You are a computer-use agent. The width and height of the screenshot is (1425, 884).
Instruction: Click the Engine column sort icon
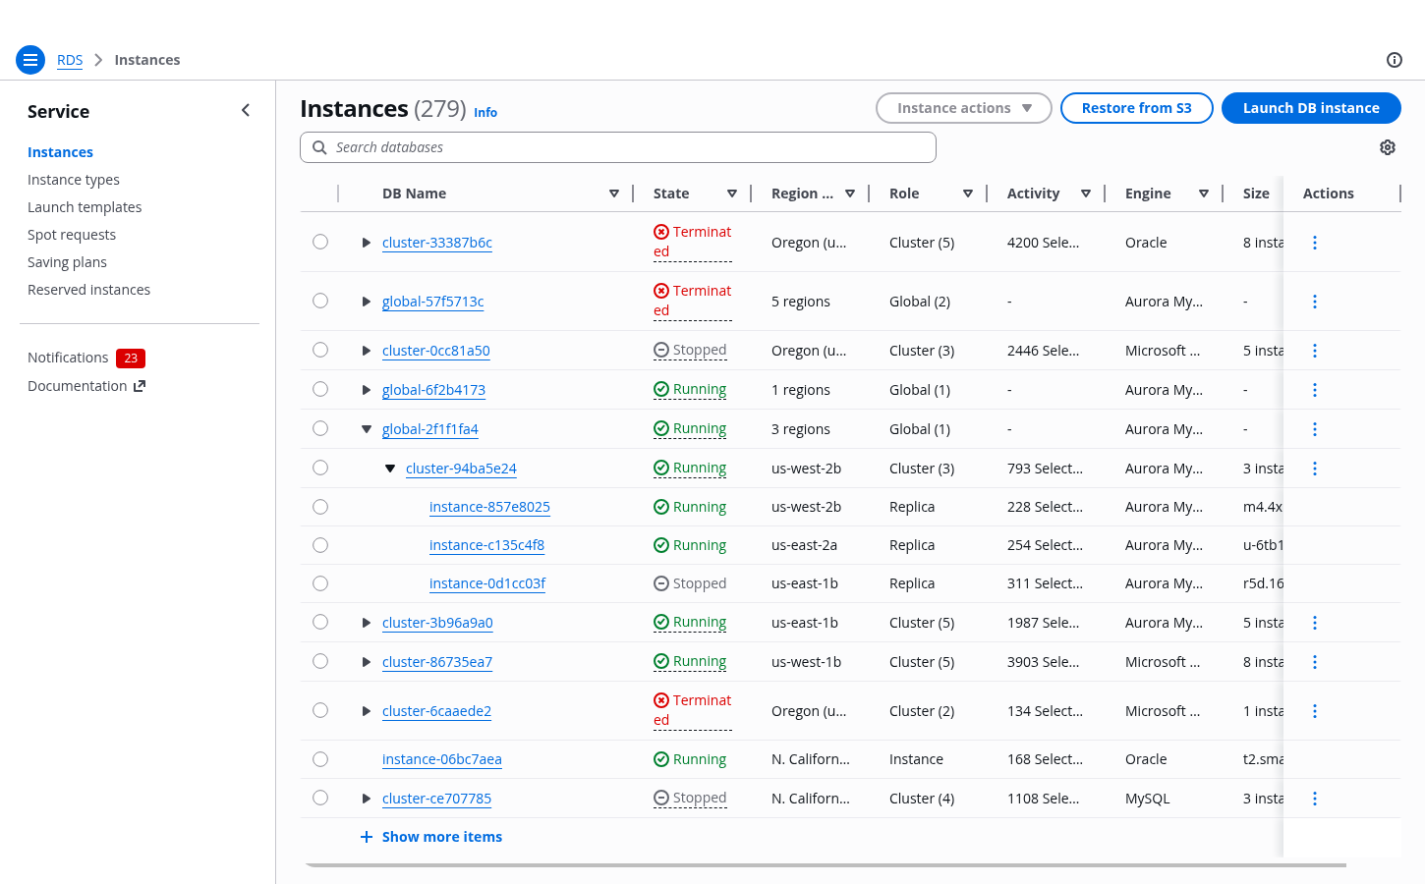1203,193
